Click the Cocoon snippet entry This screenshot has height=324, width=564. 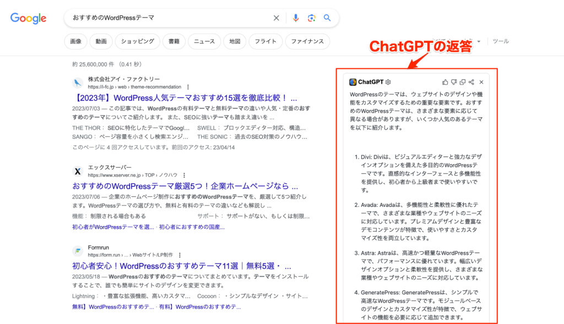[252, 296]
